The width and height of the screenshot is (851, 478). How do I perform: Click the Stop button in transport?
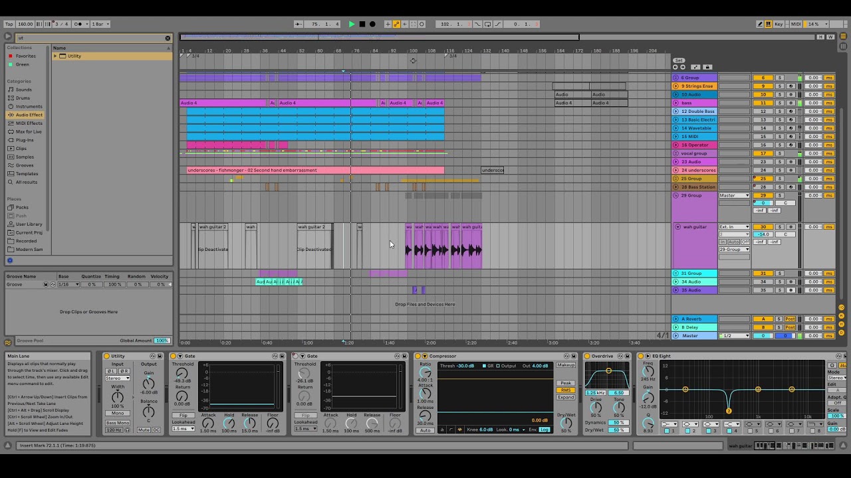(362, 24)
